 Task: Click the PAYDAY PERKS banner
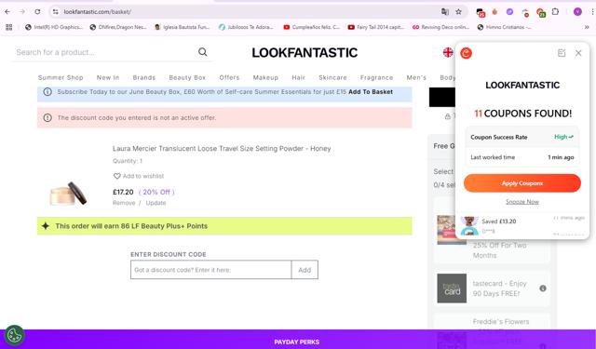(x=297, y=342)
